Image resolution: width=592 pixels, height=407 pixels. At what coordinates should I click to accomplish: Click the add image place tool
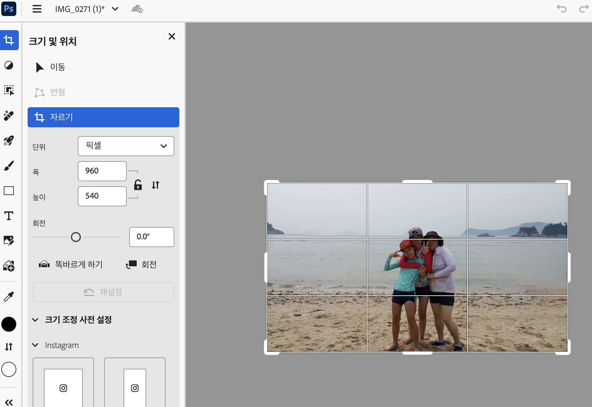click(x=9, y=266)
